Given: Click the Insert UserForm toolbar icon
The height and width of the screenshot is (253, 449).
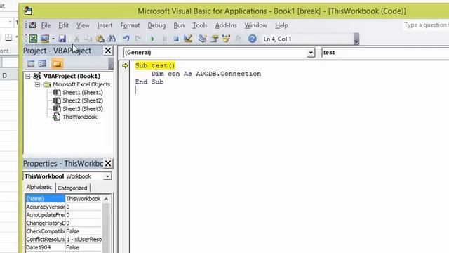Looking at the screenshot, I should pyautogui.click(x=45, y=39).
